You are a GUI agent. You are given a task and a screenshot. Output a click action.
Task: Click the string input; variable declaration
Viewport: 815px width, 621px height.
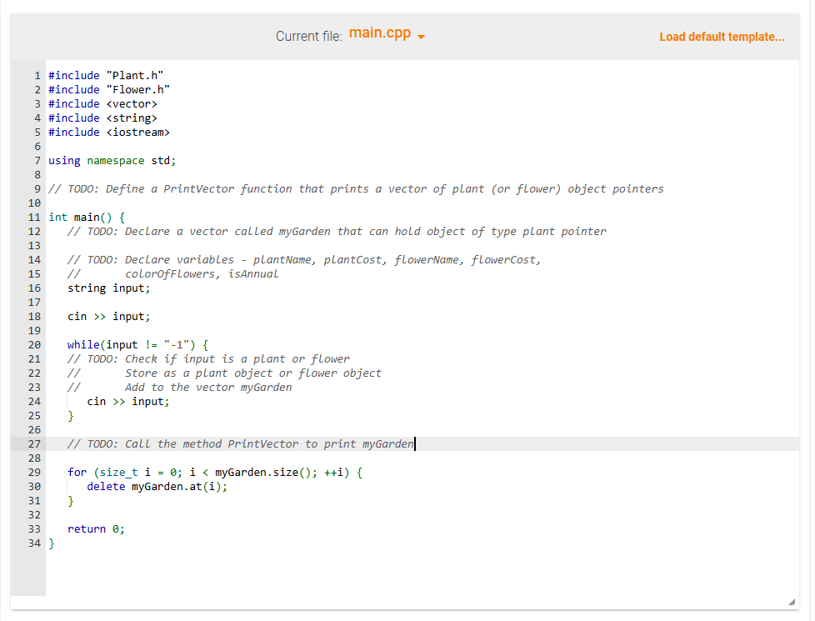(109, 288)
